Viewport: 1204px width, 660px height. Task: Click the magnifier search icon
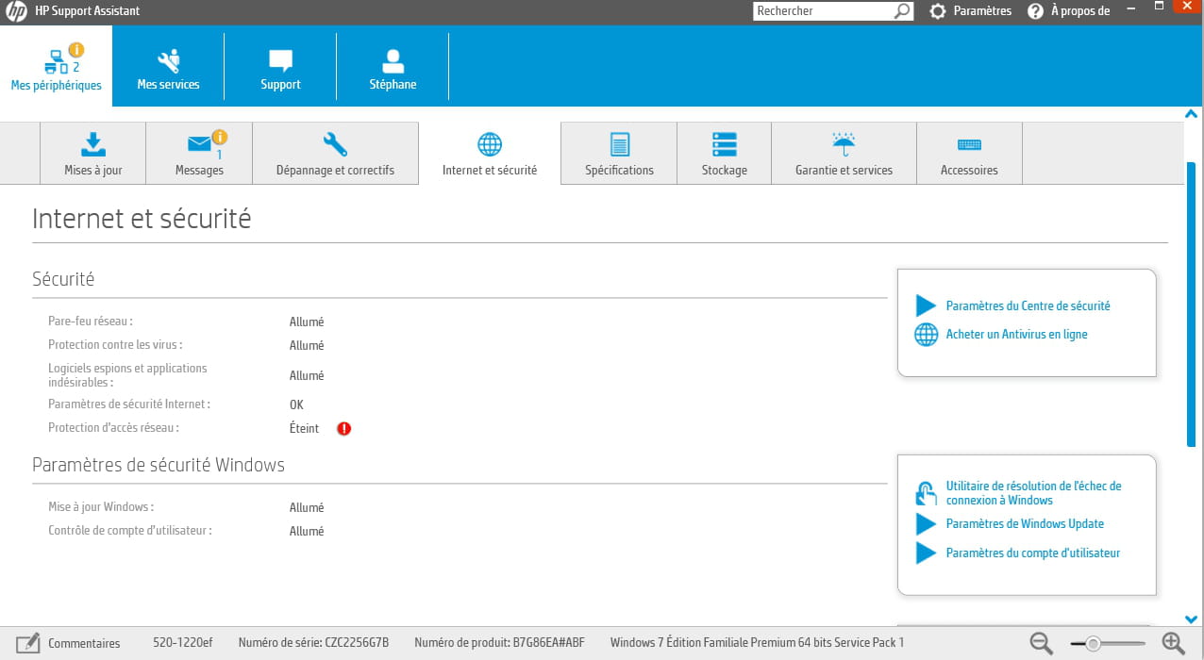(x=902, y=11)
